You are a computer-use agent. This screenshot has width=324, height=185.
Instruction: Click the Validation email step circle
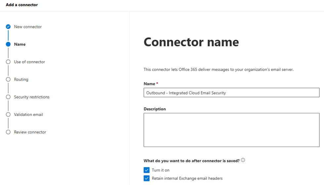click(8, 114)
